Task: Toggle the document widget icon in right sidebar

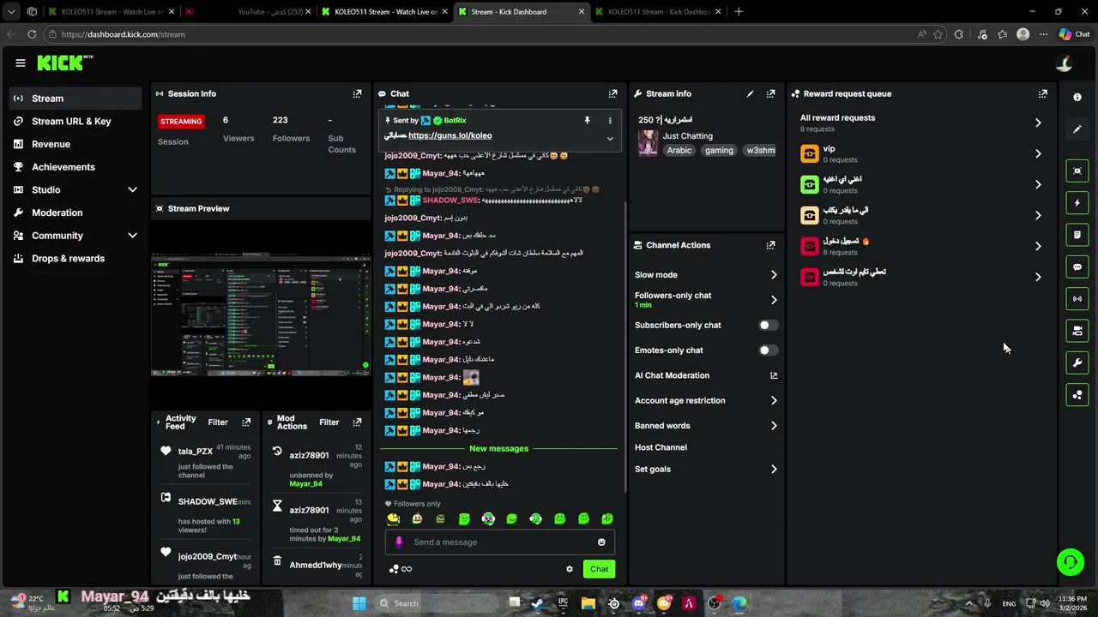Action: pos(1077,235)
